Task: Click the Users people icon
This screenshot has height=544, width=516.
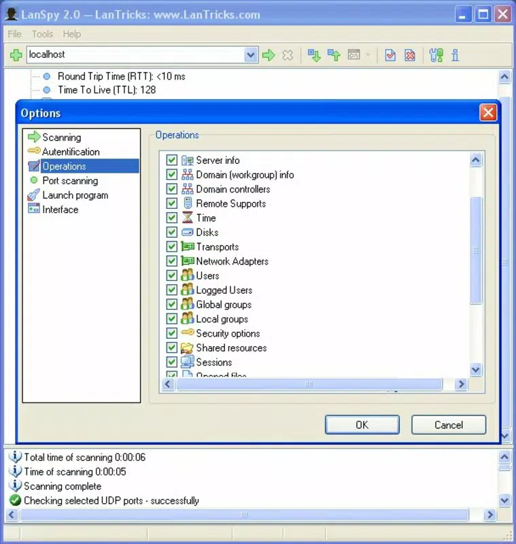Action: coord(187,275)
